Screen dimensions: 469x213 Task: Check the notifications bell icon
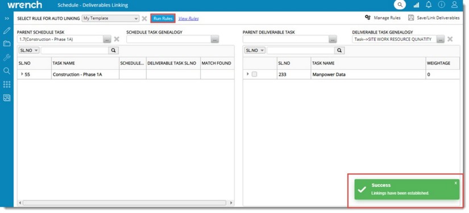429,5
